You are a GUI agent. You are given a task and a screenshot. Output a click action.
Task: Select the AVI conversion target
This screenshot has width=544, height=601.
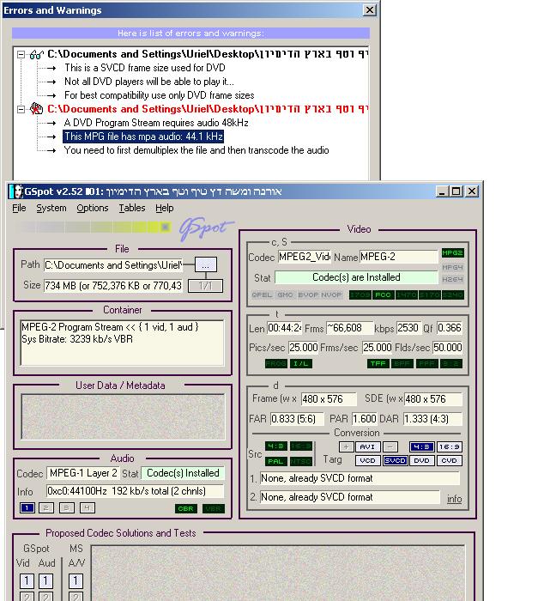(368, 446)
